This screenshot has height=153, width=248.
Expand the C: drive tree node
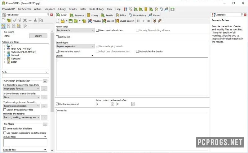click(x=5, y=45)
